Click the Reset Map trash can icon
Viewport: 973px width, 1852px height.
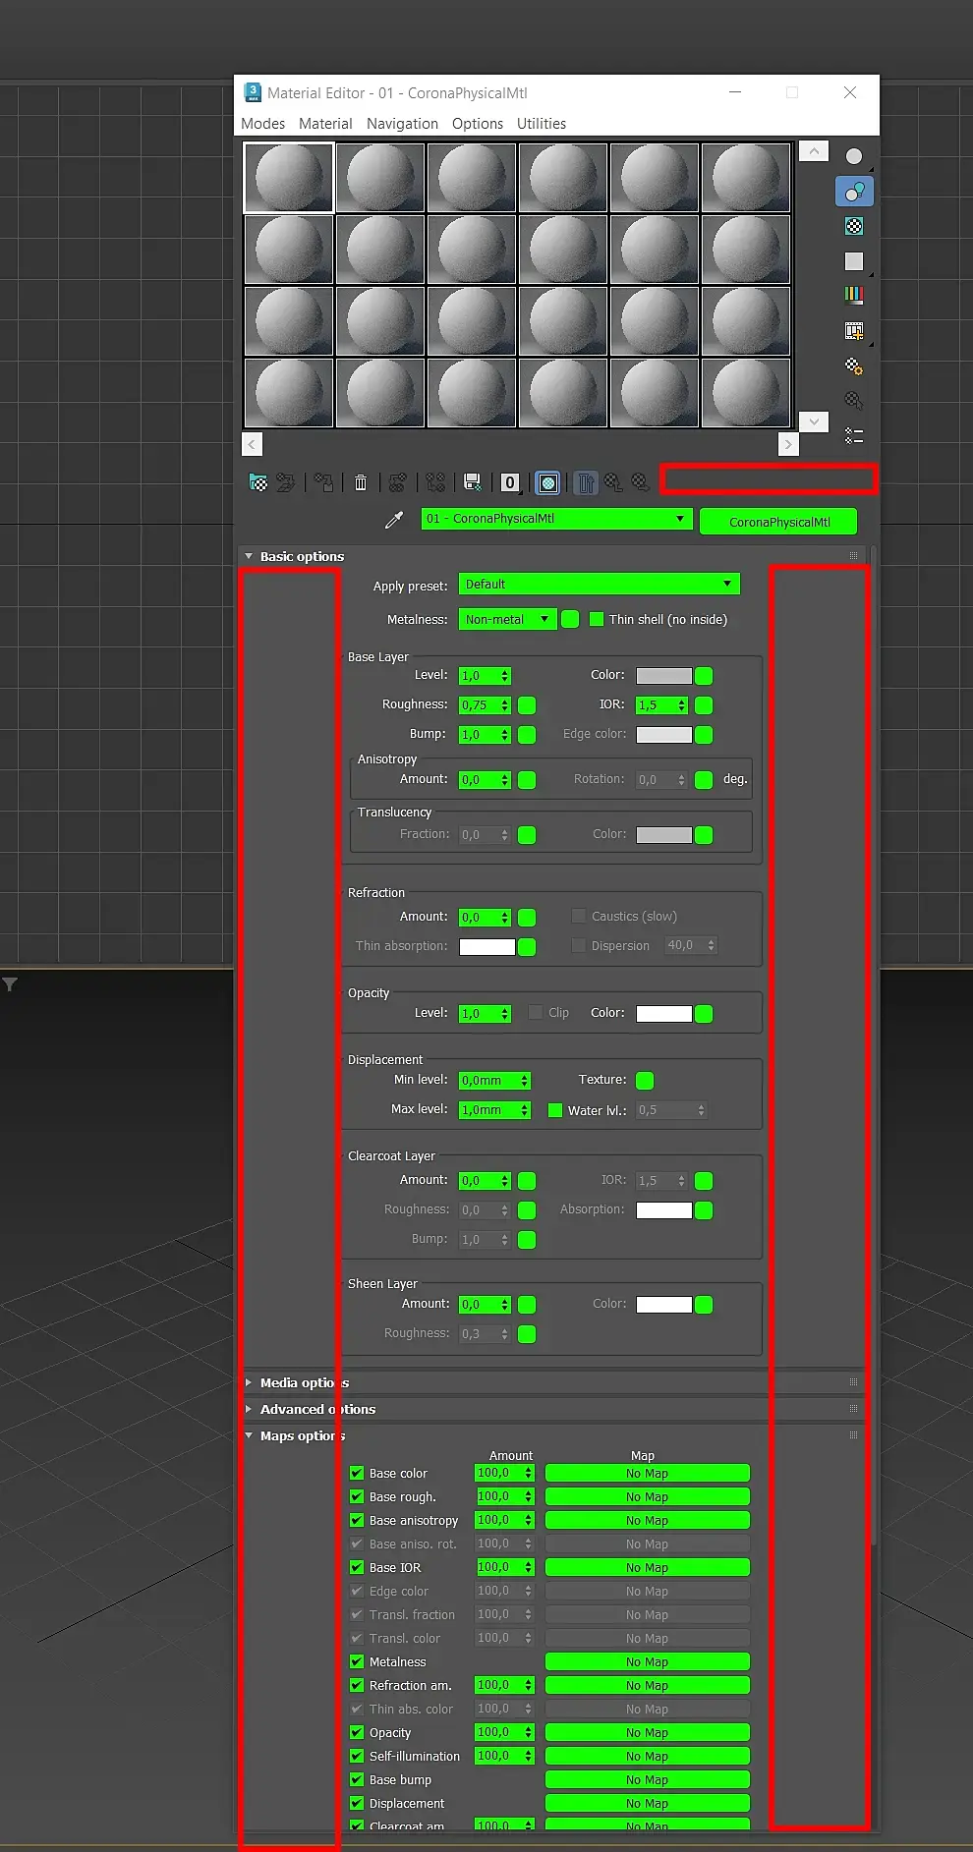[361, 482]
